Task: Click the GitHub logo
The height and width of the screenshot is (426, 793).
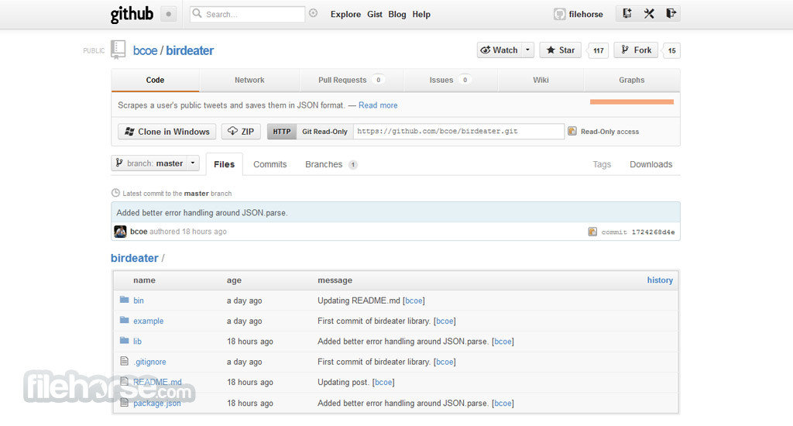Action: click(x=132, y=14)
